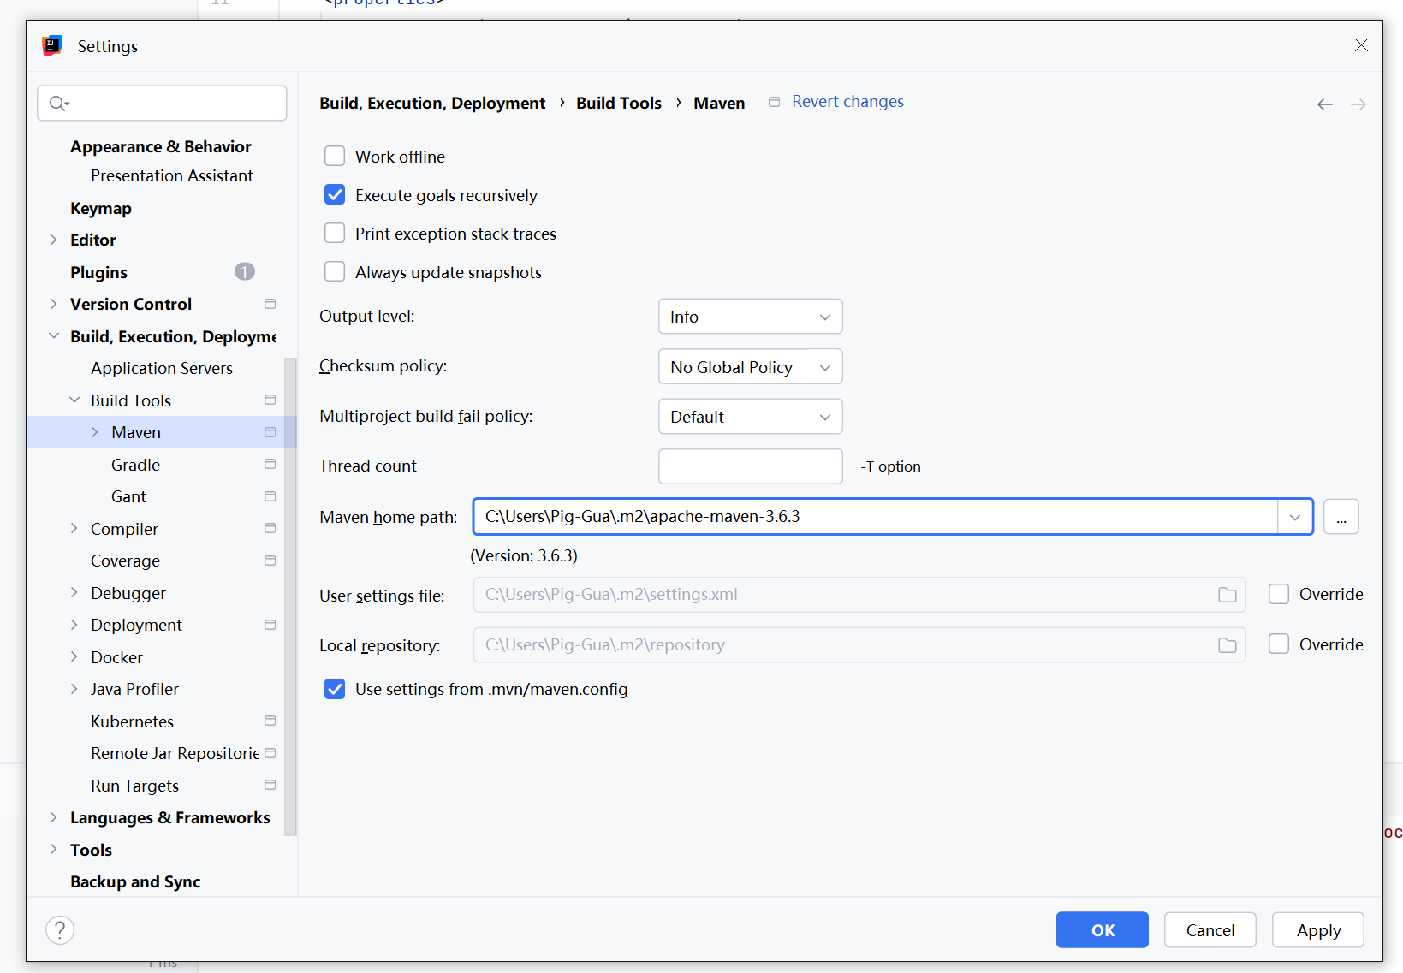Click folder icon in Local repository field
Image resolution: width=1403 pixels, height=973 pixels.
[x=1228, y=645]
